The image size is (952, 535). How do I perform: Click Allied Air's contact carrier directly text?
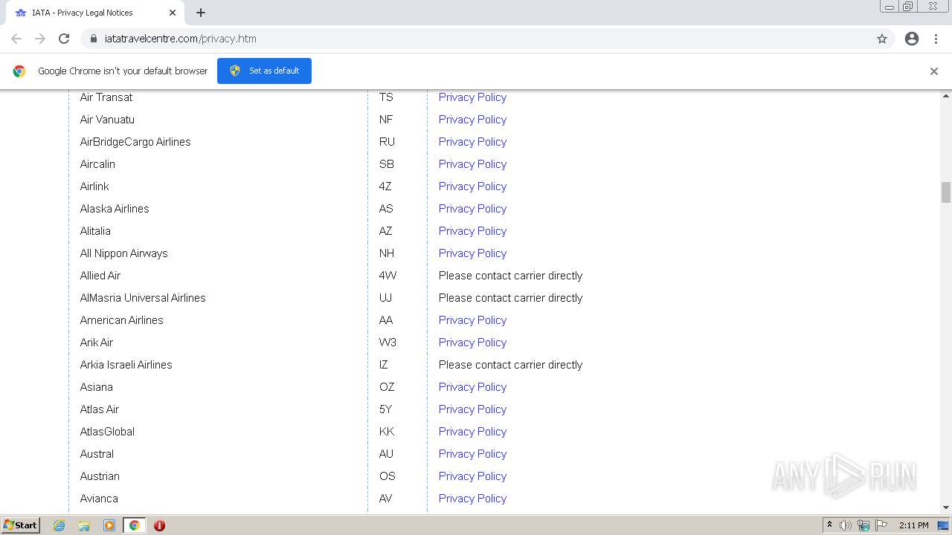point(511,276)
